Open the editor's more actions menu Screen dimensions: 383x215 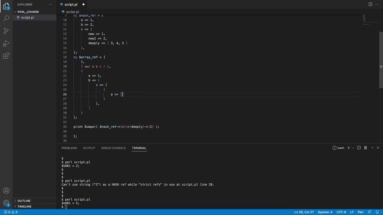tap(377, 4)
